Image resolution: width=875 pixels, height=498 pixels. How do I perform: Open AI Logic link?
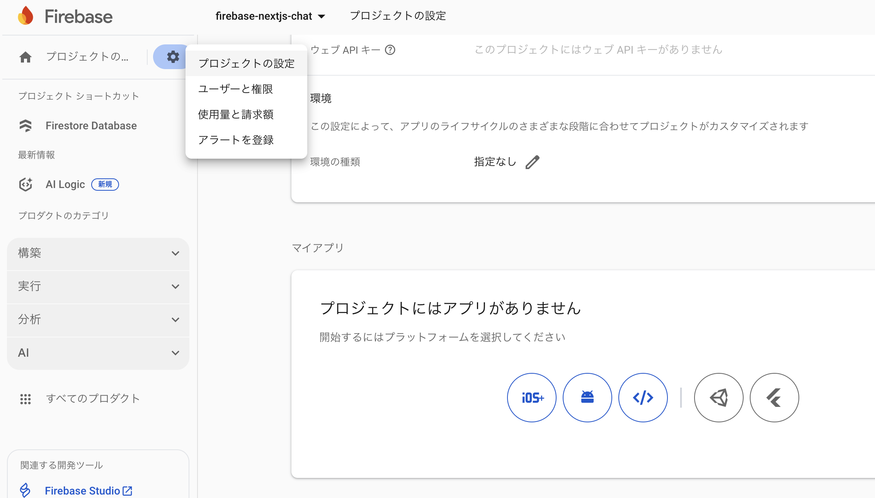(x=65, y=185)
